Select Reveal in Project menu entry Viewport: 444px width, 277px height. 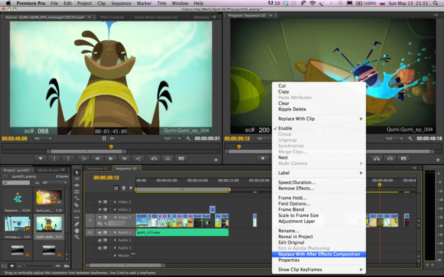(x=295, y=237)
